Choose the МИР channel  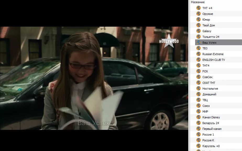[205, 112]
